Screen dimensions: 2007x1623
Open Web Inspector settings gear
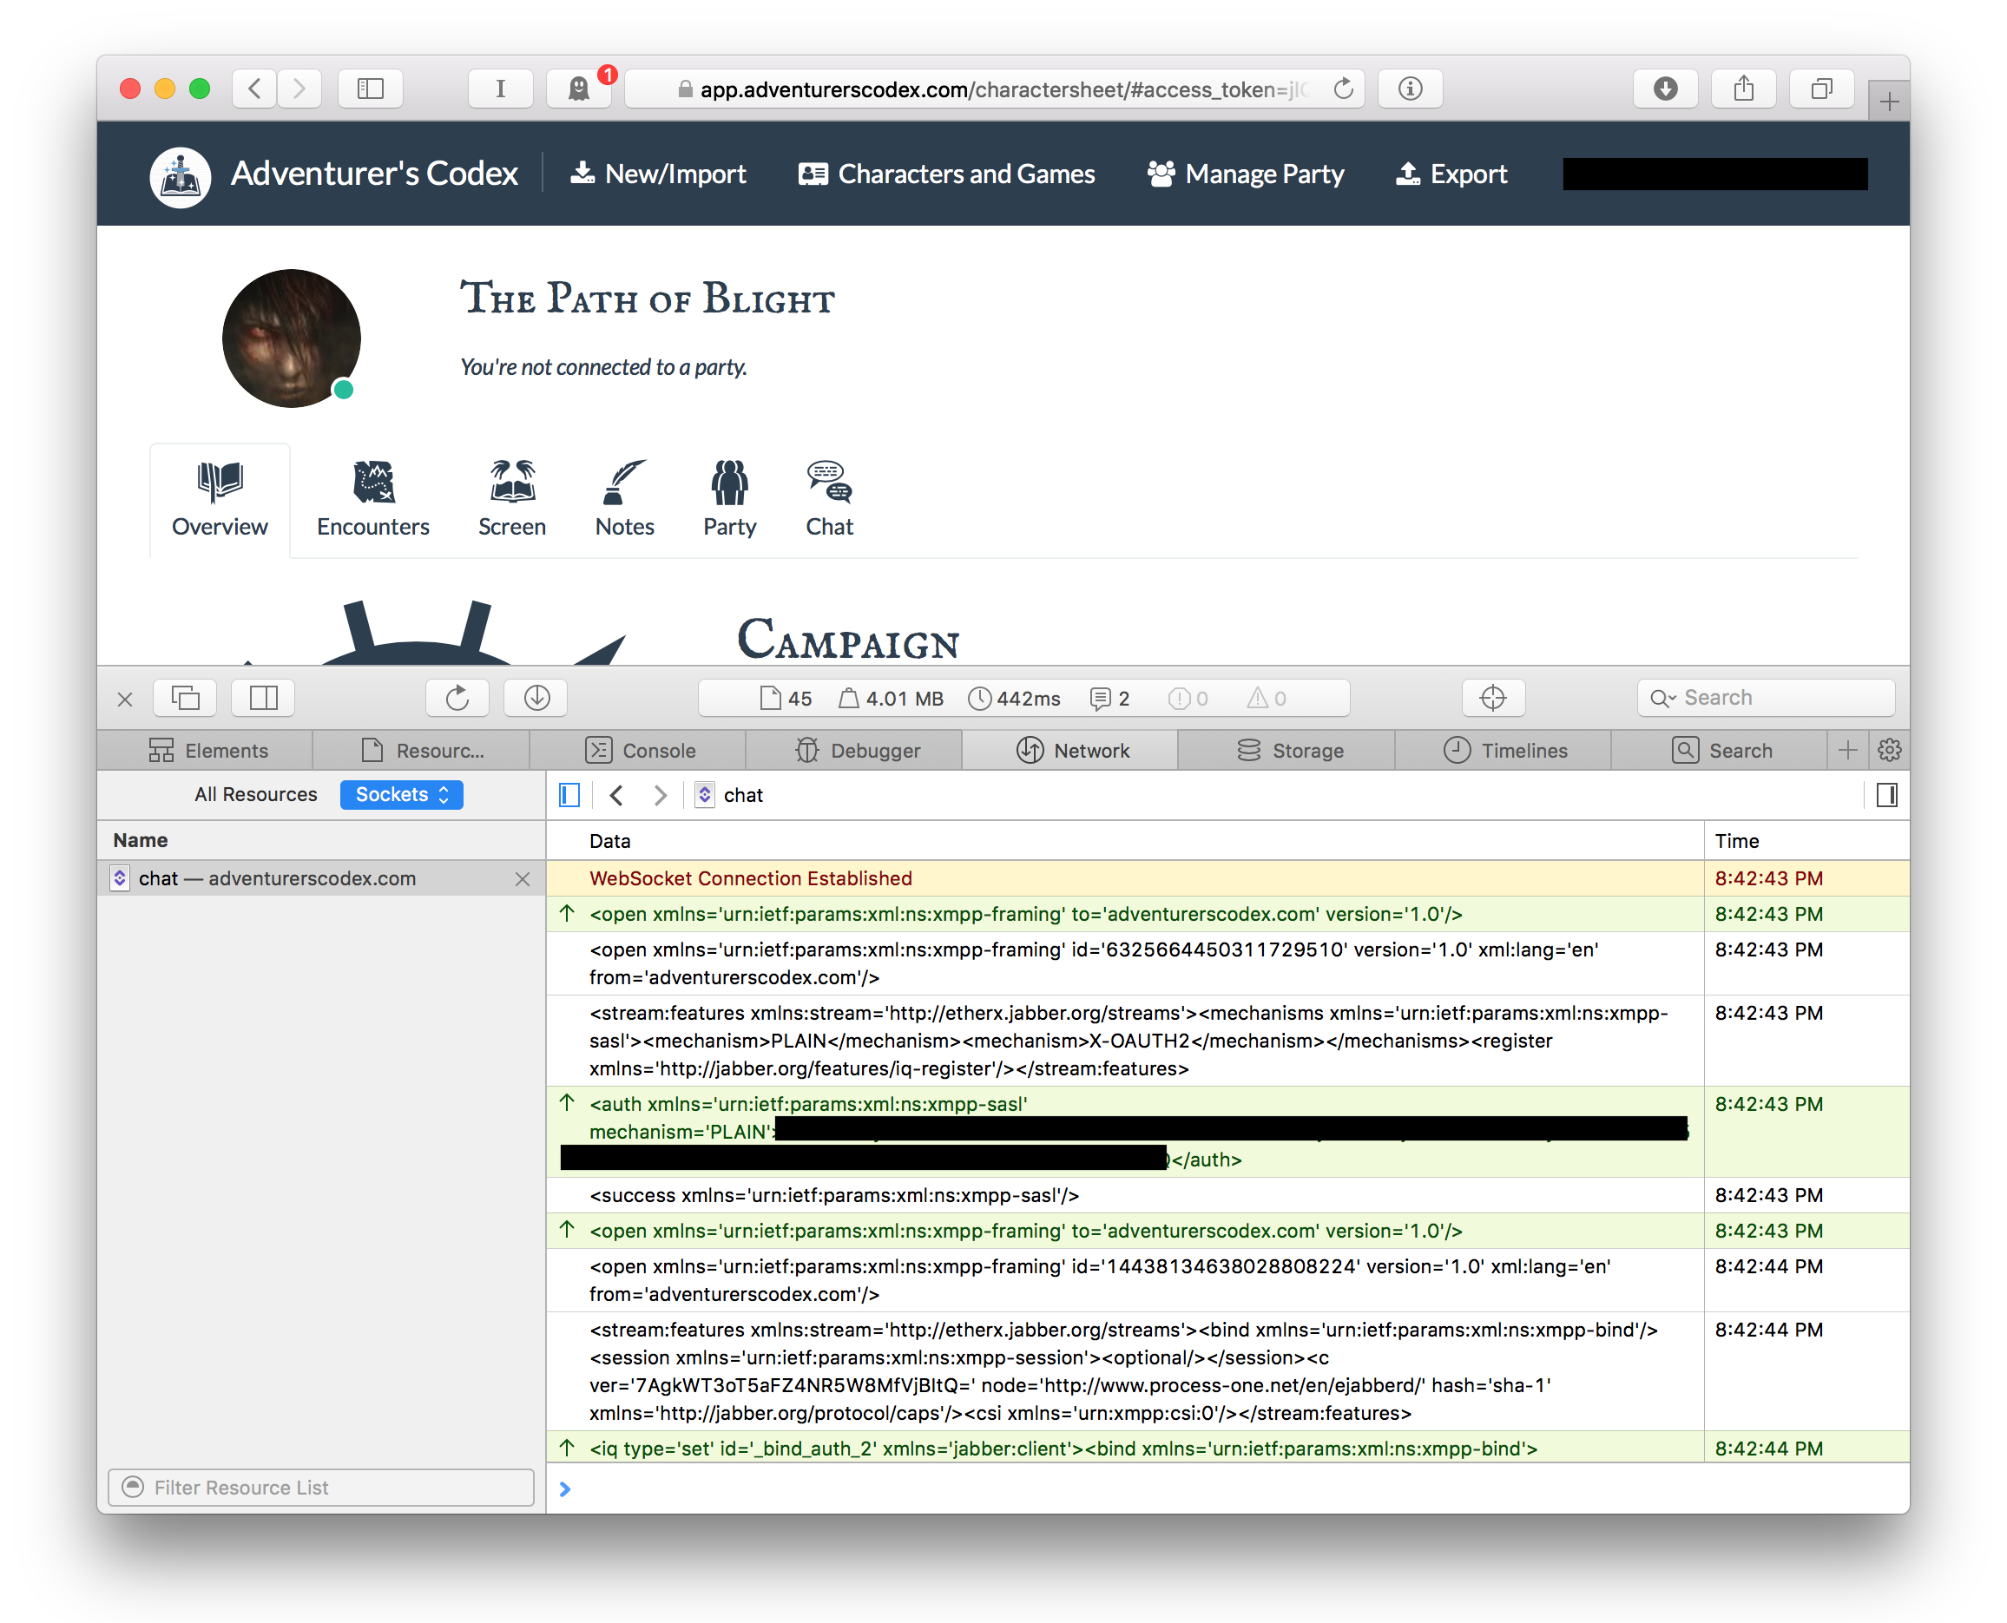pyautogui.click(x=1888, y=750)
